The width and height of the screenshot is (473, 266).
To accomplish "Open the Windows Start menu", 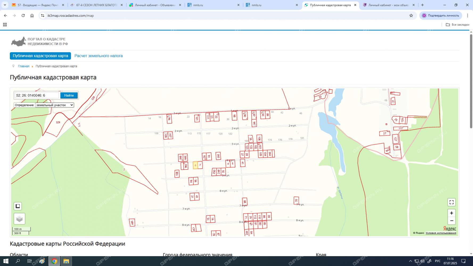I will pos(6,261).
